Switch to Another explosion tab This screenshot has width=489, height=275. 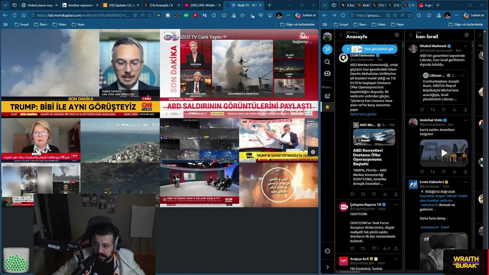(x=80, y=5)
